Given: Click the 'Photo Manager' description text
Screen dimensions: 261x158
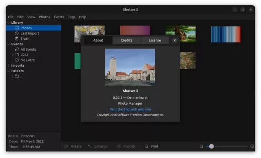Looking at the screenshot, I should click(x=130, y=103).
